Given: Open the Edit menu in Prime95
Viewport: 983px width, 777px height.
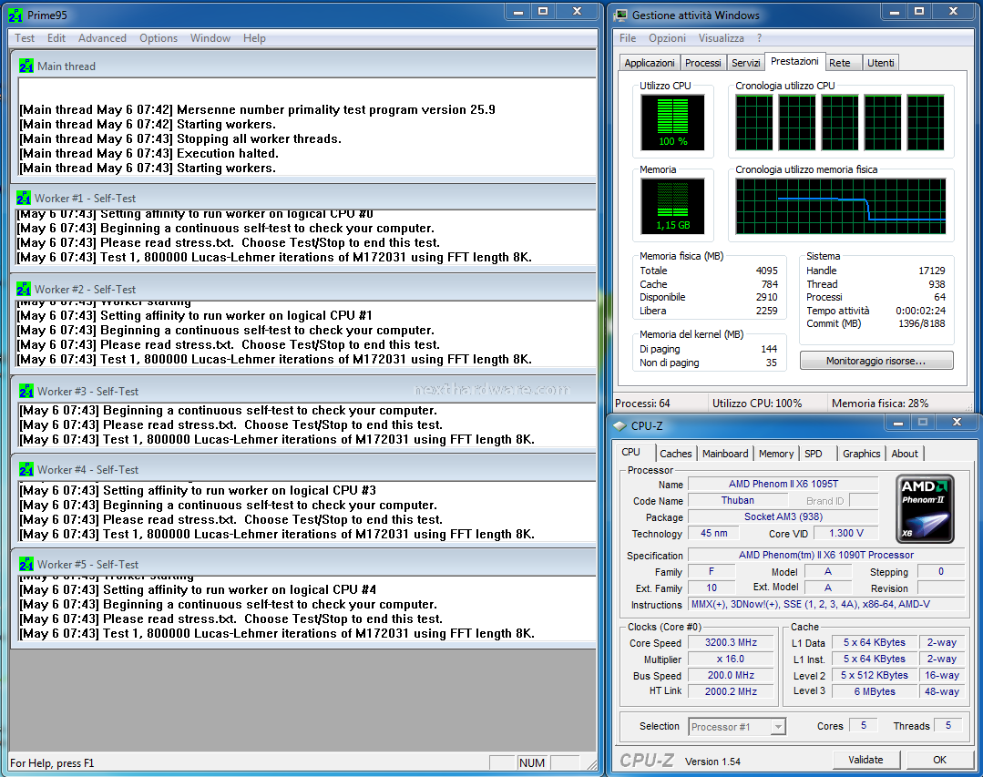Looking at the screenshot, I should click(56, 38).
